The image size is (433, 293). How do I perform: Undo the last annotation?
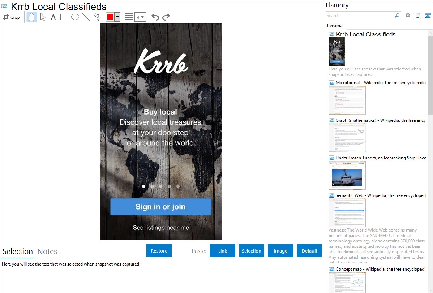point(155,17)
